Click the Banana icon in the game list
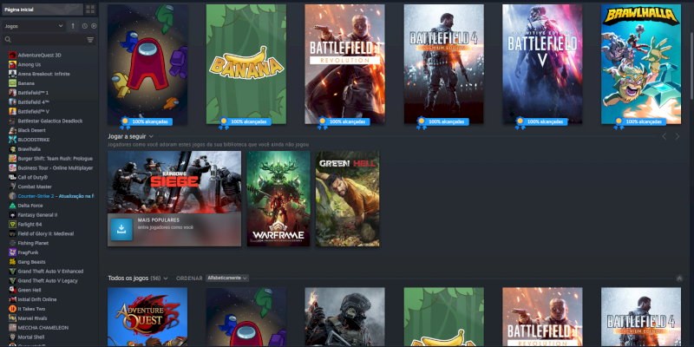The height and width of the screenshot is (347, 694). point(12,83)
